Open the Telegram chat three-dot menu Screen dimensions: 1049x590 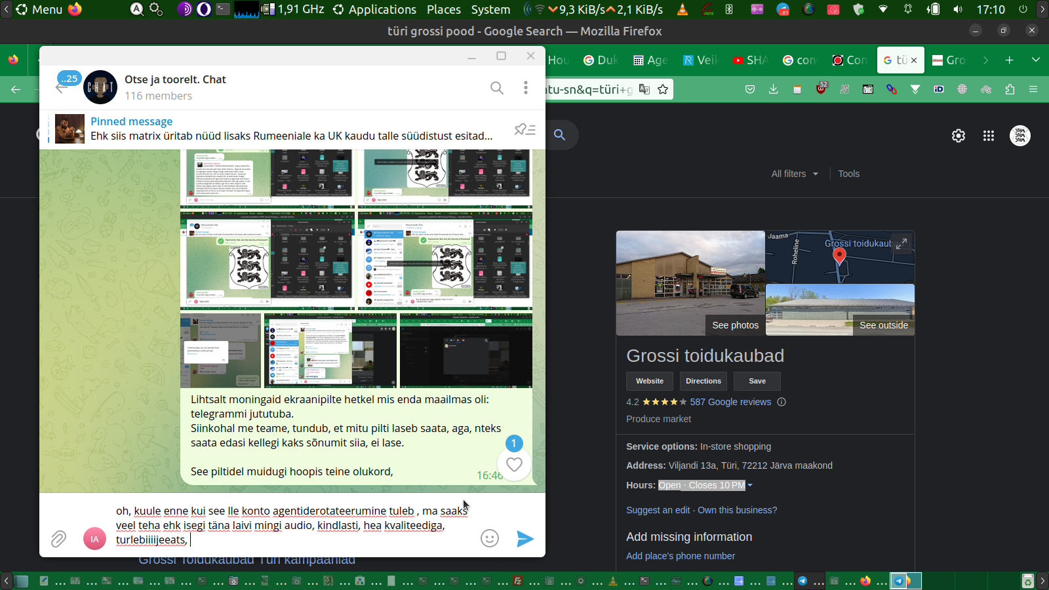click(x=525, y=88)
